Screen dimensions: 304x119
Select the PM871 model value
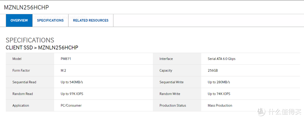click(66, 59)
